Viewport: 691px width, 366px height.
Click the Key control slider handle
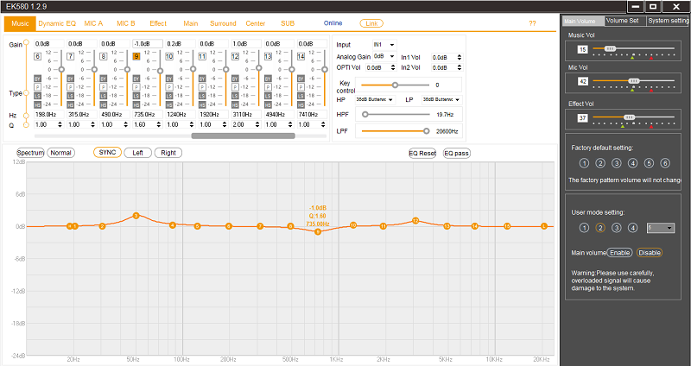tap(395, 85)
